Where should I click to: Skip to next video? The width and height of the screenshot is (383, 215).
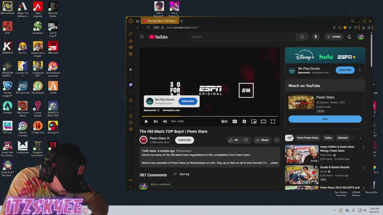[x=156, y=122]
